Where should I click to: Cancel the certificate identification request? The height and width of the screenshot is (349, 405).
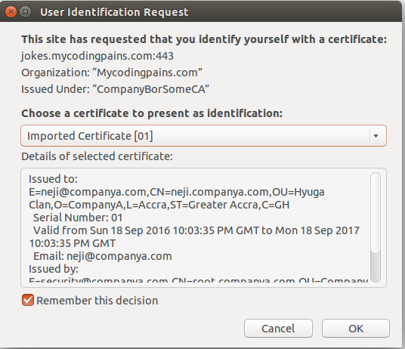(278, 329)
